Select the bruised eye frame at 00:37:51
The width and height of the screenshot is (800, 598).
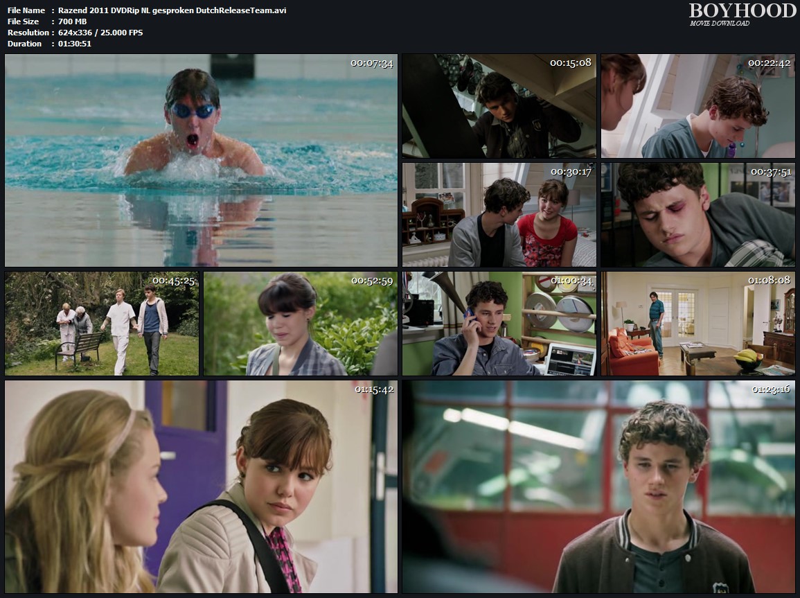pyautogui.click(x=697, y=215)
